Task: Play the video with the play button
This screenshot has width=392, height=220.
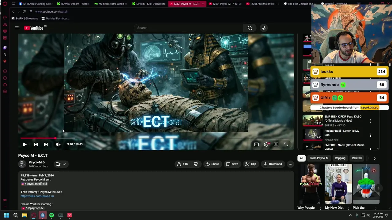Action: click(x=25, y=144)
